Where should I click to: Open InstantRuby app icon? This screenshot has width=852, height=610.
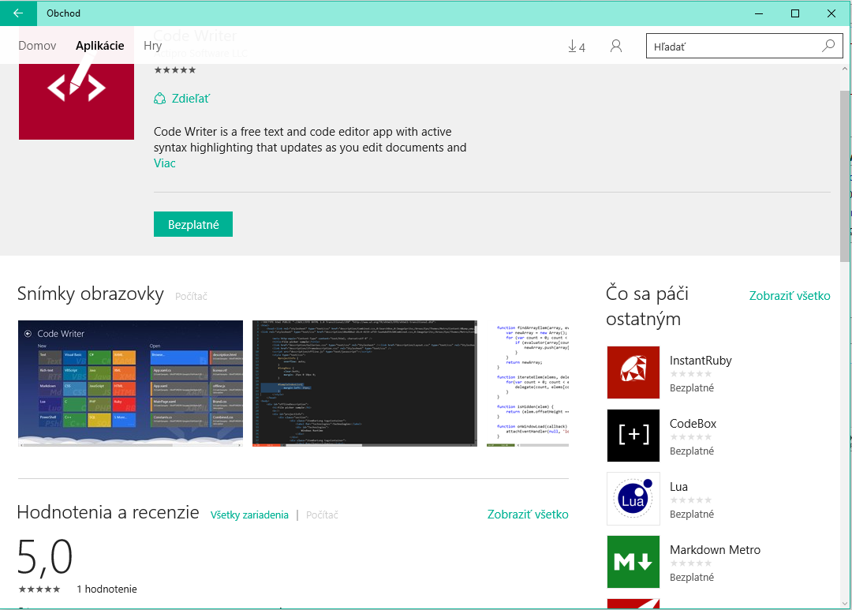point(633,372)
